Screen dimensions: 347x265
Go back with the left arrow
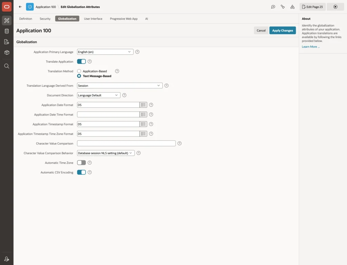(20, 7)
